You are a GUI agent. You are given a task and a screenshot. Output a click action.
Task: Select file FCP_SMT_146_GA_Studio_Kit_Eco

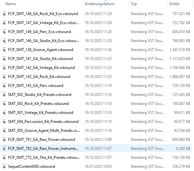[x=43, y=41]
